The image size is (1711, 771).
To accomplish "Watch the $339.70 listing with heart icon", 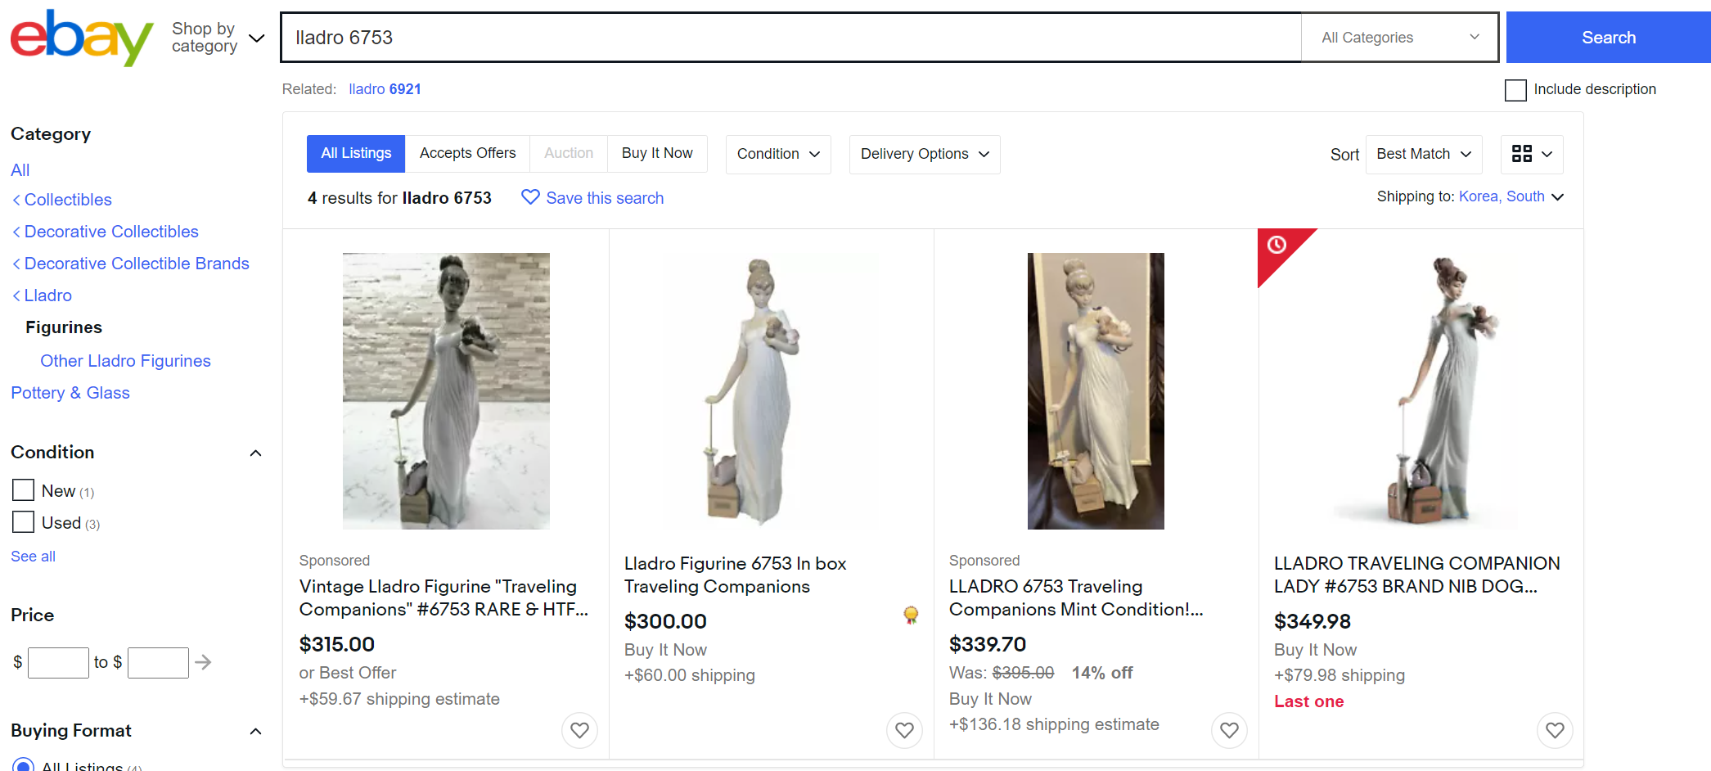I will tap(1229, 730).
